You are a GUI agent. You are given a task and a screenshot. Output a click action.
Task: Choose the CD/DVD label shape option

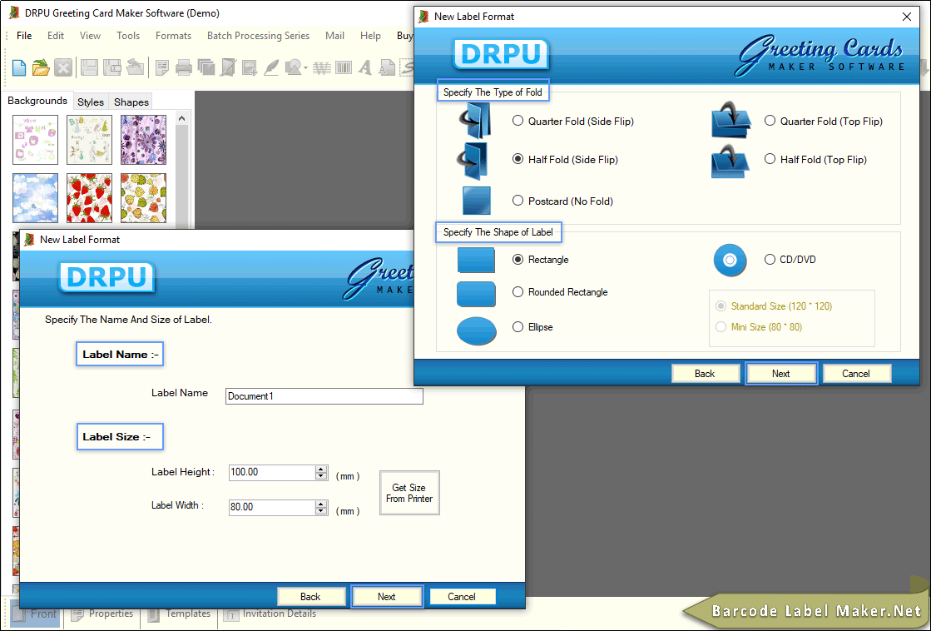click(x=770, y=259)
